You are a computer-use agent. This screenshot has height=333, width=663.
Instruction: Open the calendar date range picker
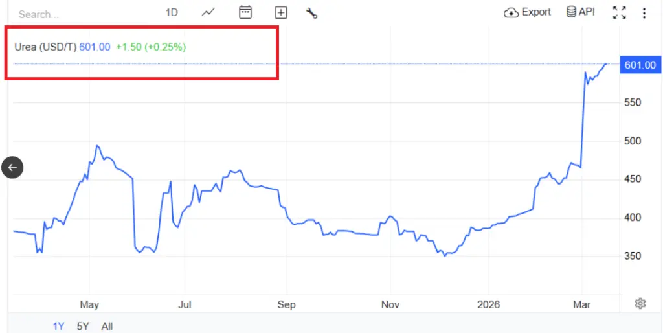245,12
